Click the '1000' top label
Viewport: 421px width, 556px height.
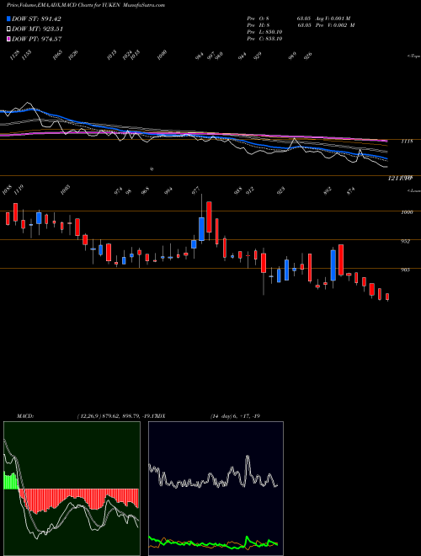tap(163, 56)
